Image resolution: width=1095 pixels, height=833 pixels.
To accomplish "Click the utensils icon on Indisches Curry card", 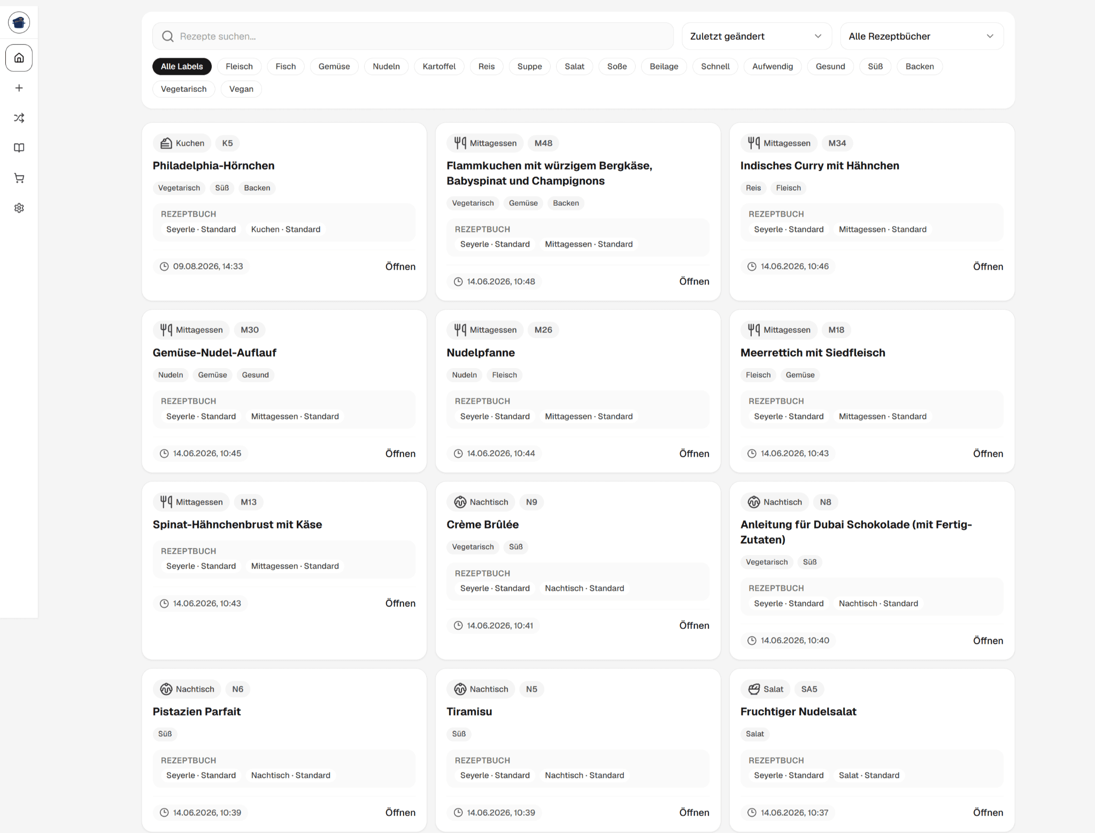I will pos(754,143).
